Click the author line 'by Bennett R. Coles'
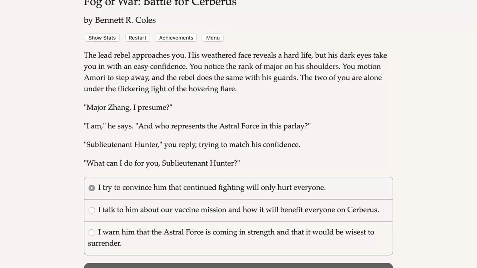Image resolution: width=477 pixels, height=268 pixels. [120, 20]
